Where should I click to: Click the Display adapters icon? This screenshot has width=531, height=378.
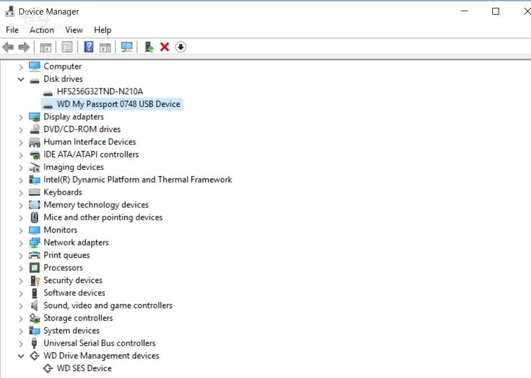(x=34, y=117)
